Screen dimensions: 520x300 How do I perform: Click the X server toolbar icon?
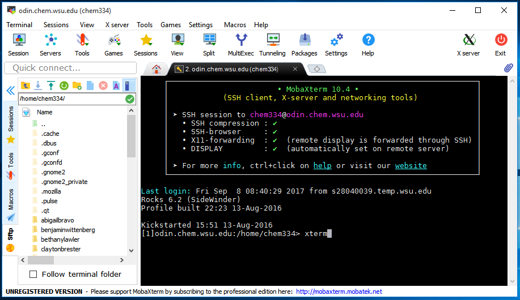[468, 45]
